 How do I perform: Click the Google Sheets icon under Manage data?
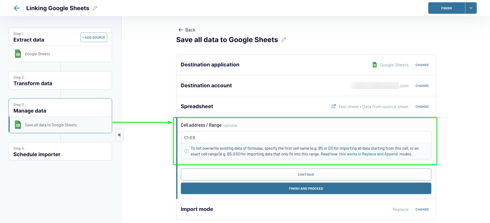tap(18, 125)
